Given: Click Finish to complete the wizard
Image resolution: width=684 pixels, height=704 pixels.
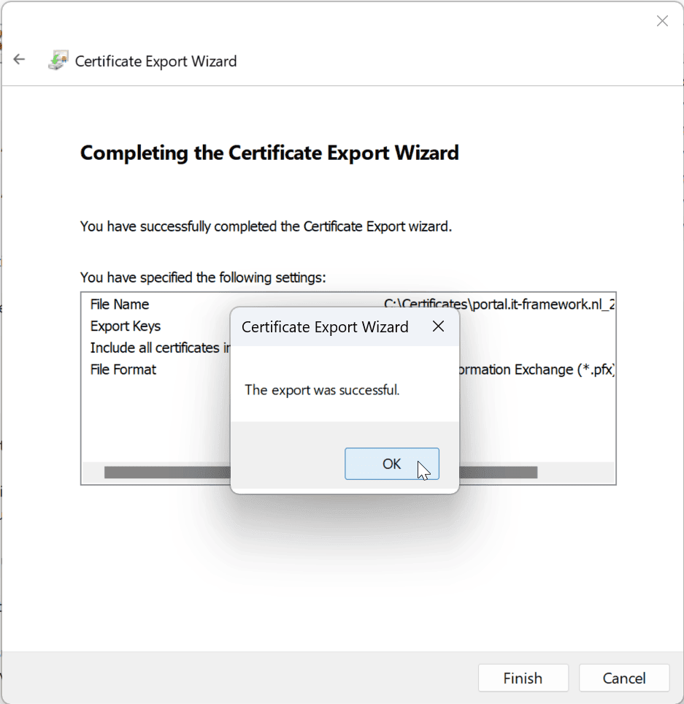Looking at the screenshot, I should coord(523,678).
